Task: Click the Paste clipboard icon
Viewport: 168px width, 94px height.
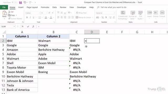Action: click(4, 13)
